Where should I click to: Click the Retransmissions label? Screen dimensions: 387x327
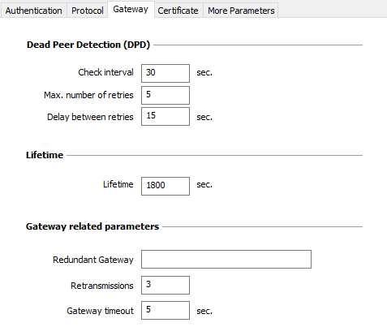click(x=102, y=286)
